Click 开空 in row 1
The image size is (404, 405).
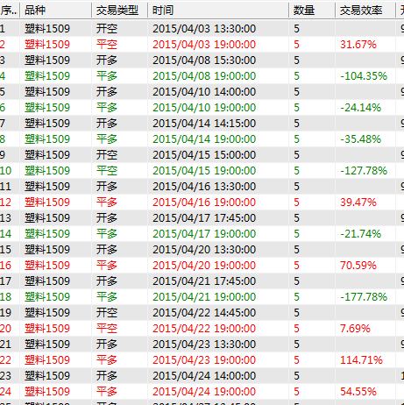(x=107, y=29)
